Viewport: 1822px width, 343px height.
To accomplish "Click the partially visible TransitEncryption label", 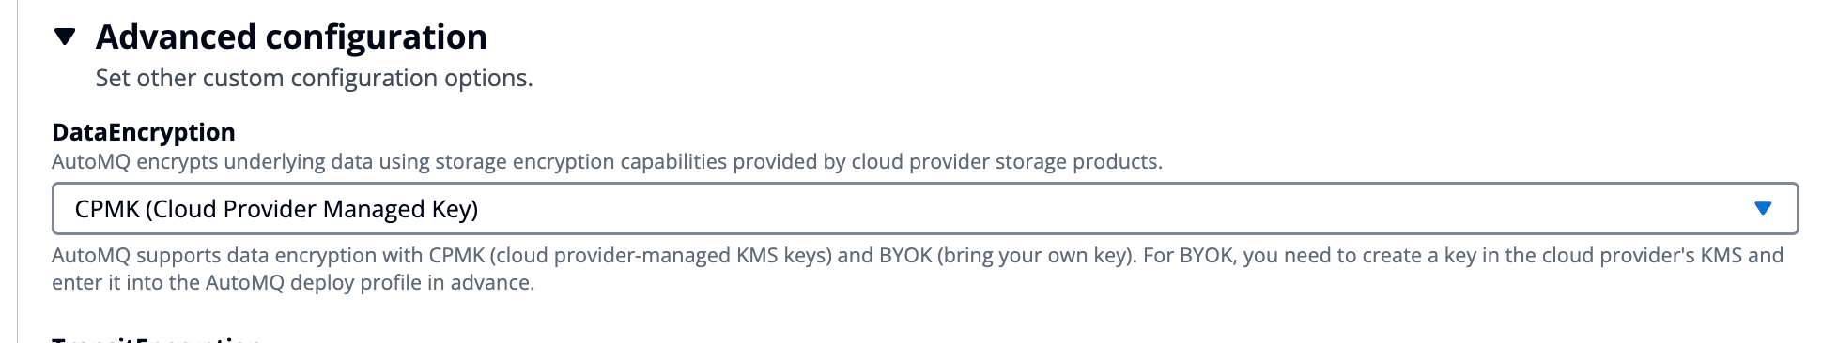I will pos(156,338).
